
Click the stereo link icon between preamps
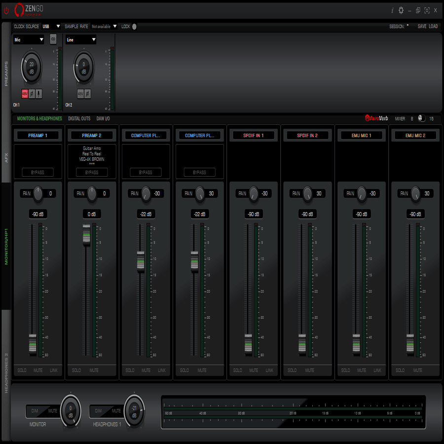click(x=53, y=39)
